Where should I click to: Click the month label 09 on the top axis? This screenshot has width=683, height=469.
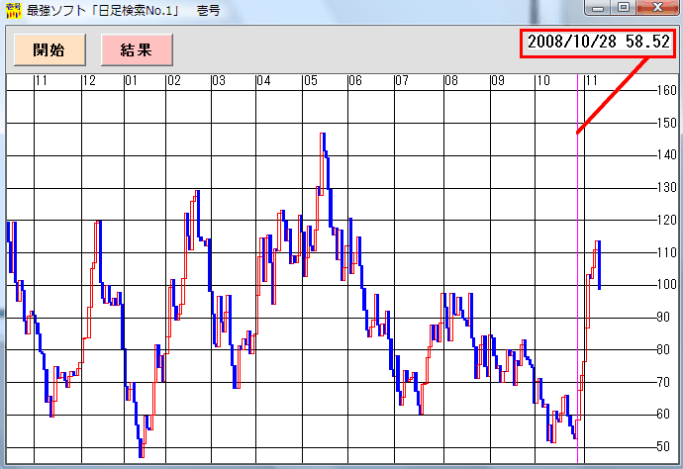click(498, 81)
